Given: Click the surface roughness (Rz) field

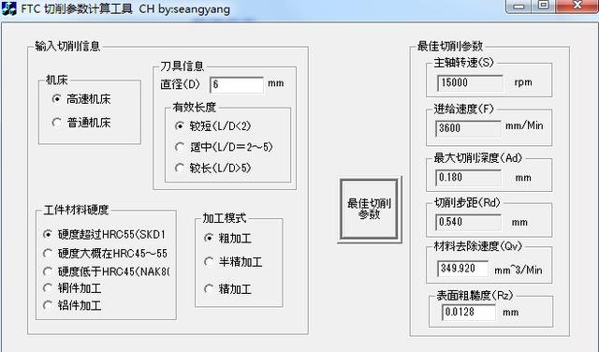Looking at the screenshot, I should (x=469, y=313).
